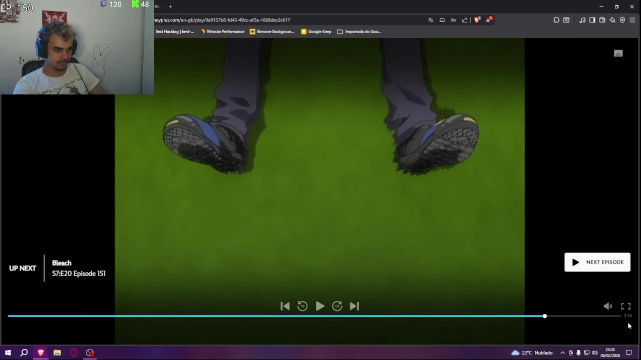Viewport: 641px width, 360px height.
Task: Click the tab search window icon
Action: pyautogui.click(x=566, y=20)
